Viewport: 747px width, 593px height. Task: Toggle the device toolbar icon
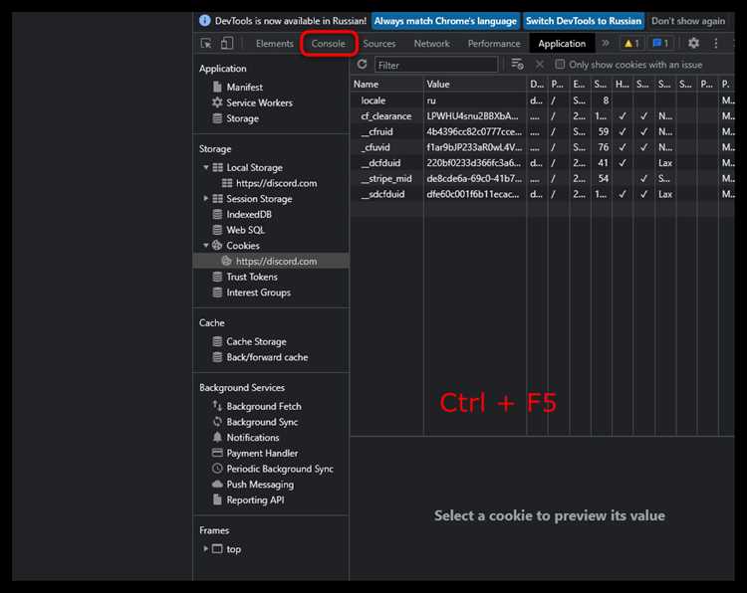pos(227,44)
